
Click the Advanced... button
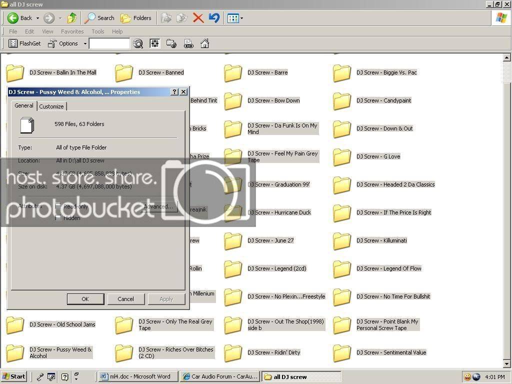158,206
